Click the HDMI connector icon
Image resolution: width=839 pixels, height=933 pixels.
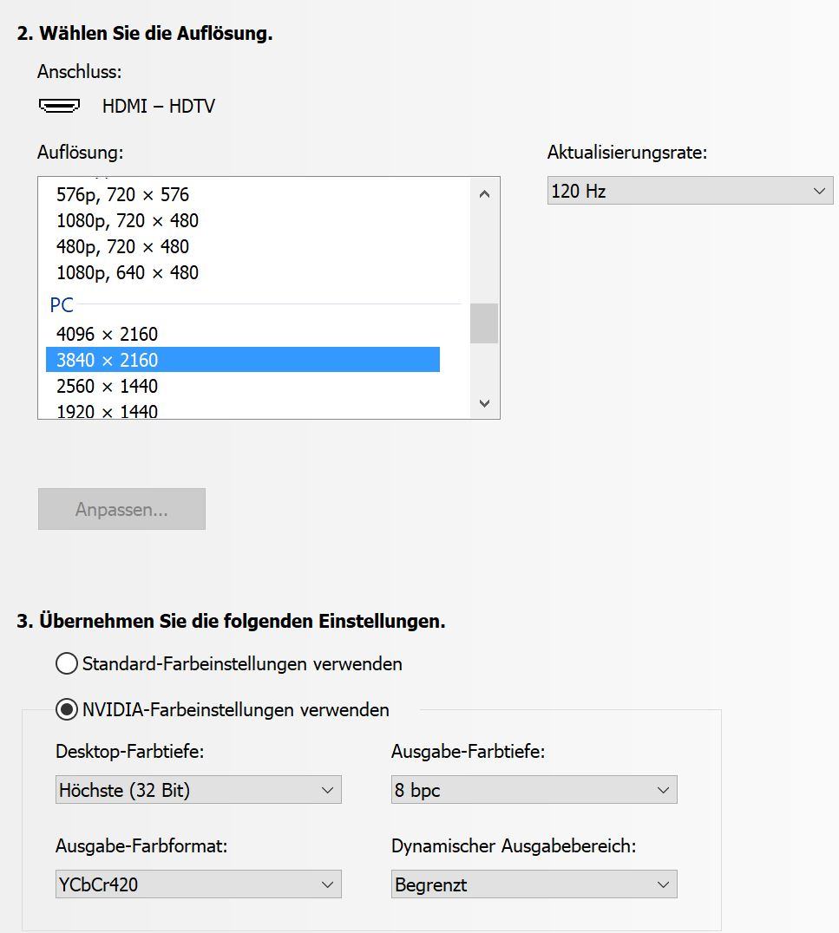(x=59, y=105)
